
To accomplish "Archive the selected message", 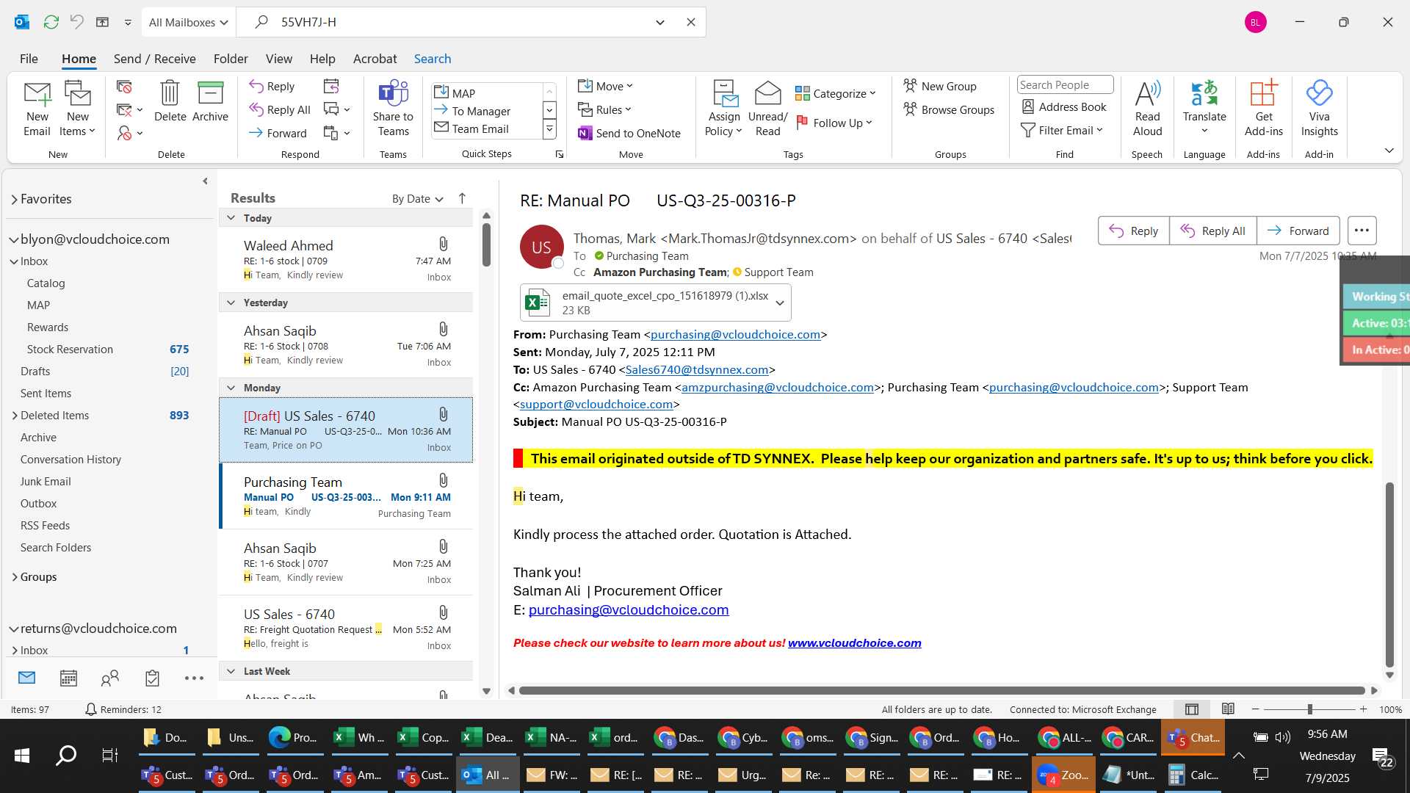I will (210, 101).
